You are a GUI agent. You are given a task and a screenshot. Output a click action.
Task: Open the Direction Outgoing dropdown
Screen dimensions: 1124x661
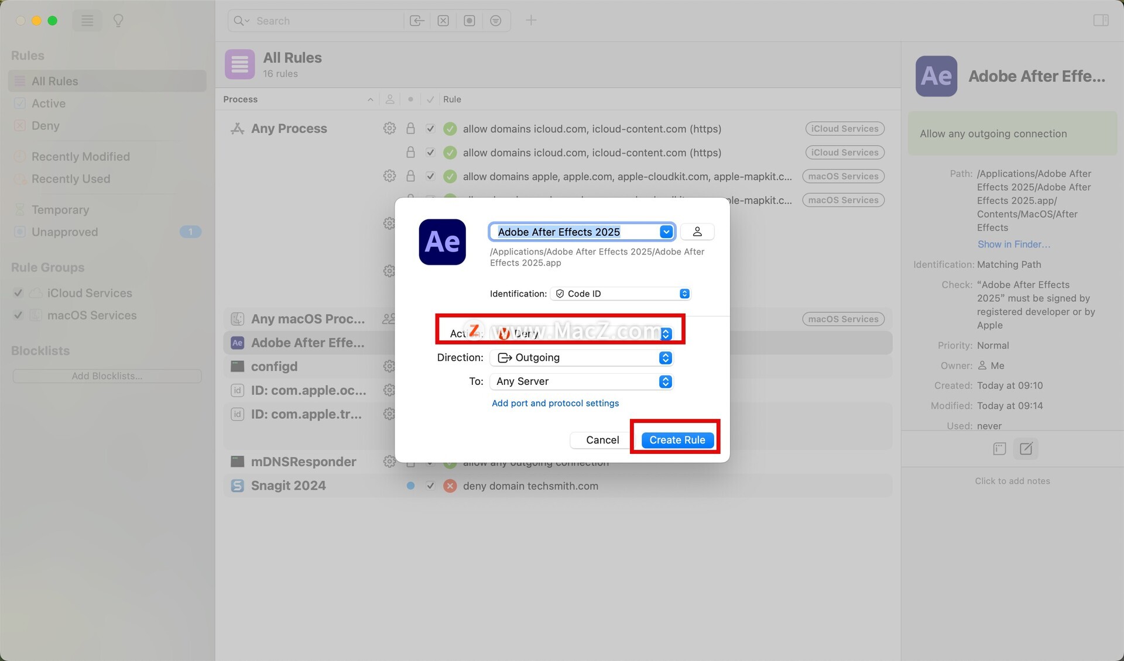[581, 357]
